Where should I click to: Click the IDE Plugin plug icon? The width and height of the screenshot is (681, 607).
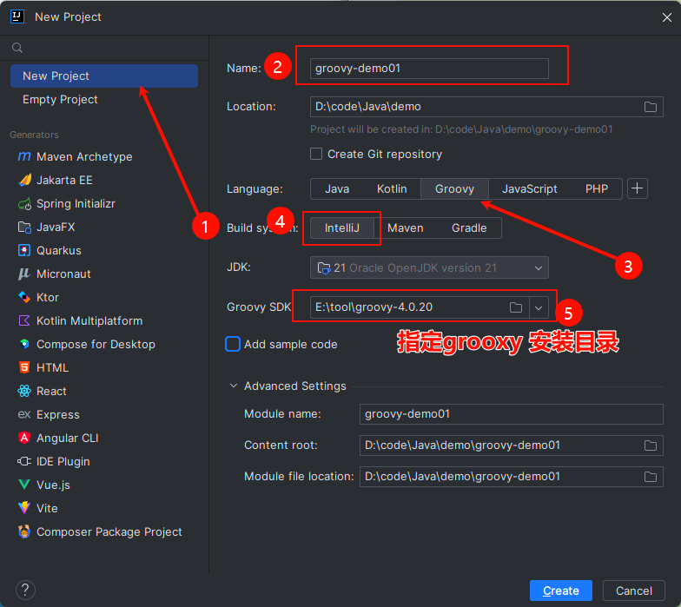tap(24, 461)
